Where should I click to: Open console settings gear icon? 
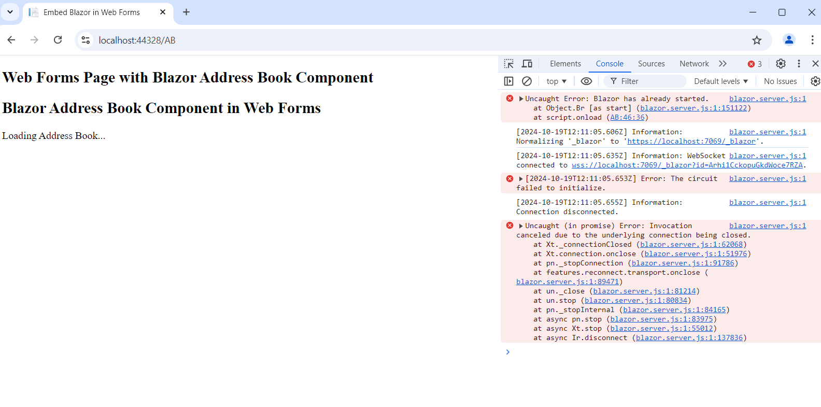[x=815, y=81]
